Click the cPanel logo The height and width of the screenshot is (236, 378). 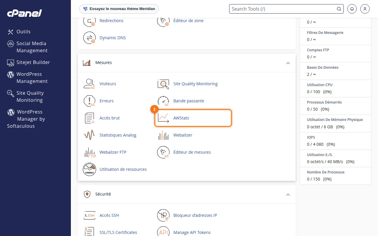click(x=25, y=13)
